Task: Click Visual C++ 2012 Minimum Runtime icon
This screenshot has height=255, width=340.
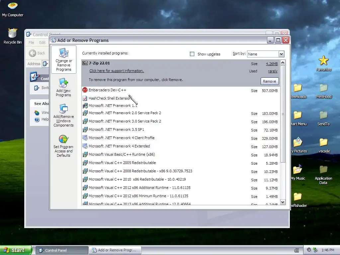Action: click(x=85, y=196)
